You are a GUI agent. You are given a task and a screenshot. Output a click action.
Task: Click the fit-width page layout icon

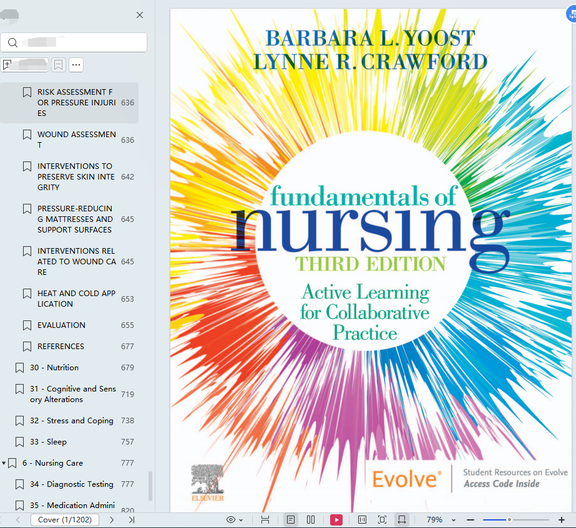click(265, 520)
